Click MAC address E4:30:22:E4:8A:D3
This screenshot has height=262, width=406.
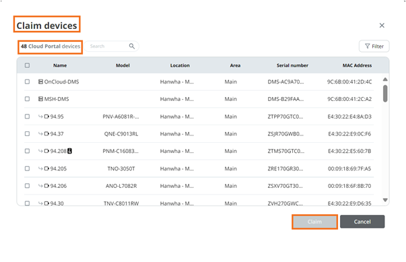(x=349, y=117)
